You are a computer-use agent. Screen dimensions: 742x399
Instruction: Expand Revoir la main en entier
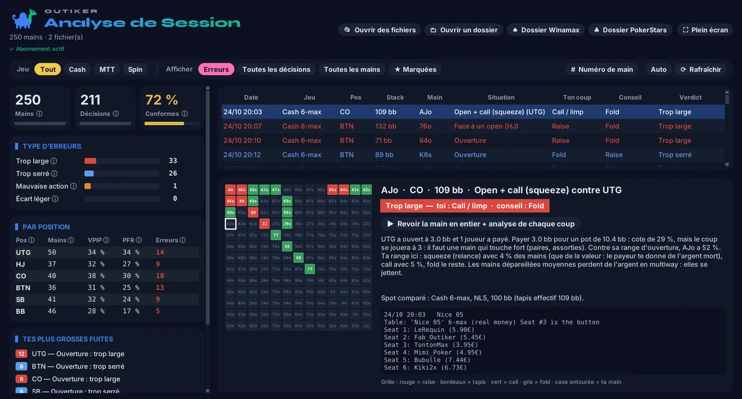481,224
